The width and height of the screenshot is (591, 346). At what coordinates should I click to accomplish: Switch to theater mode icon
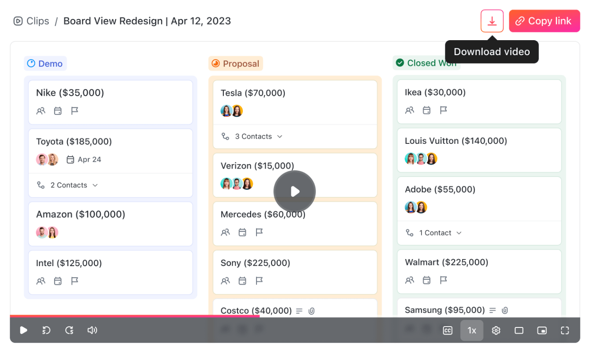click(519, 331)
